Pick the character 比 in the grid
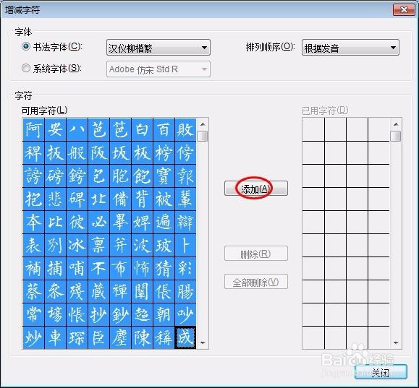Viewport: 419px width, 388px height. click(x=55, y=222)
